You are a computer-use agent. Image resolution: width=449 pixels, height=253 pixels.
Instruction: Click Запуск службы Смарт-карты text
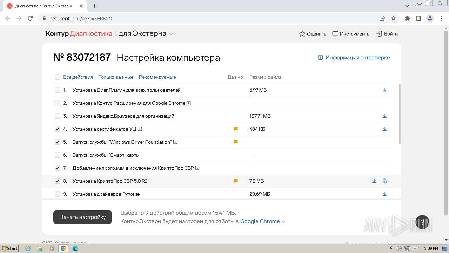[x=107, y=155]
